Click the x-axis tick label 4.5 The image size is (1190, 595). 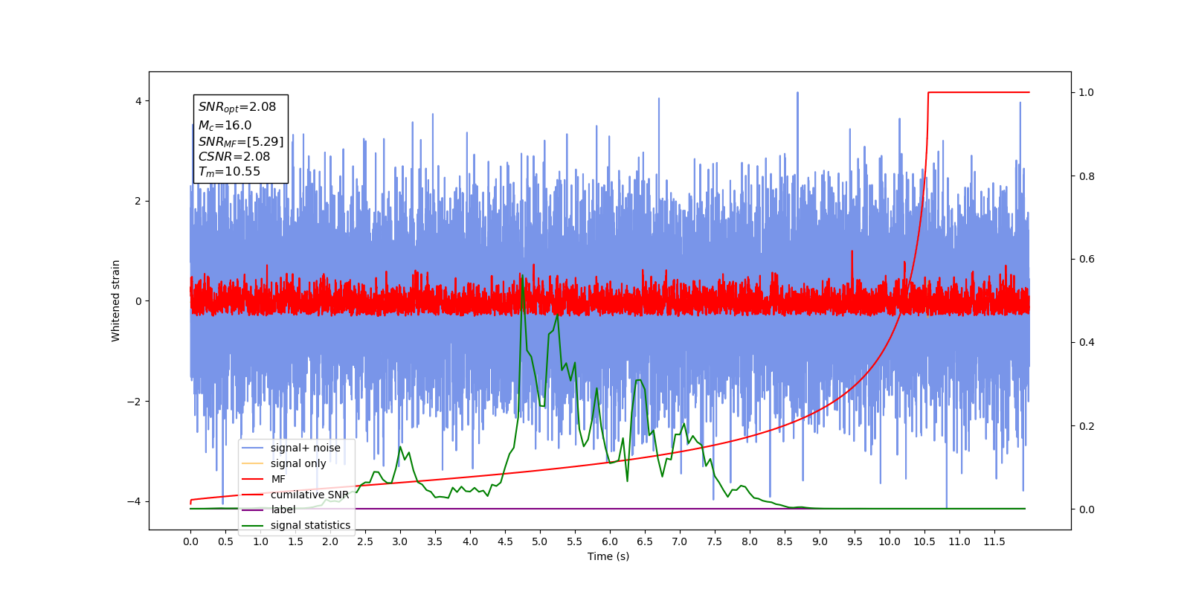pyautogui.click(x=505, y=541)
